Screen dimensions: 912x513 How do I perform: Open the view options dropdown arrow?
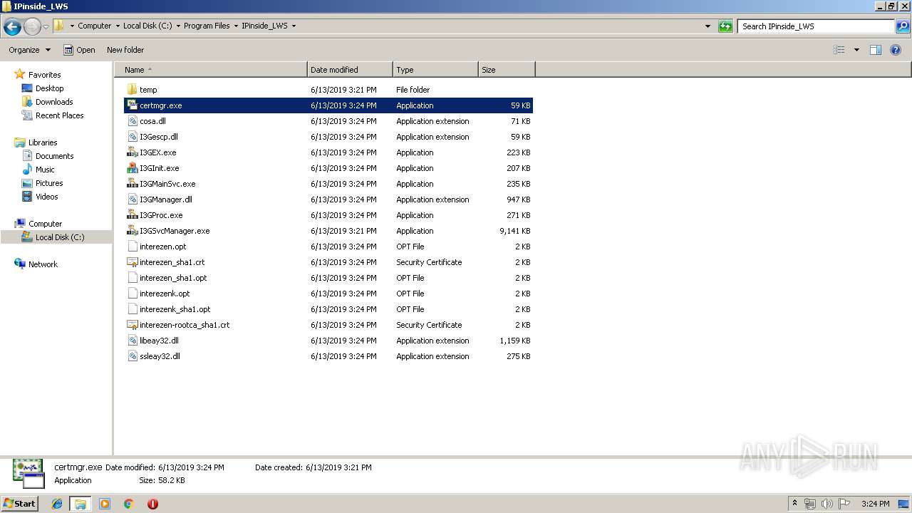[856, 50]
